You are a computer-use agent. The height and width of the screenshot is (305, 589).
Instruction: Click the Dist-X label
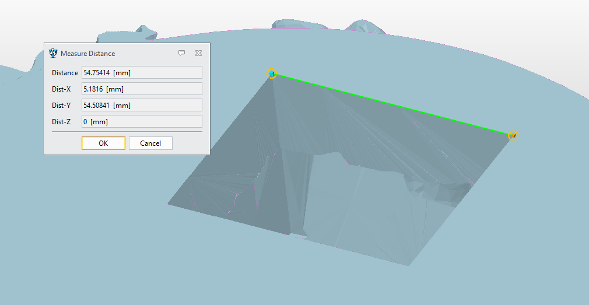tap(62, 89)
